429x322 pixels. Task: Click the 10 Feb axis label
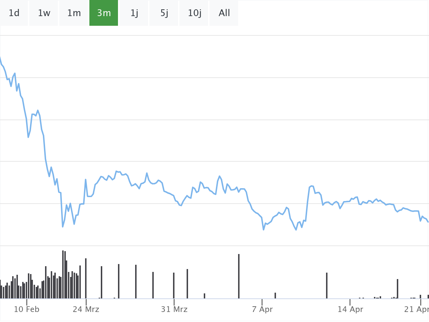tap(26, 309)
